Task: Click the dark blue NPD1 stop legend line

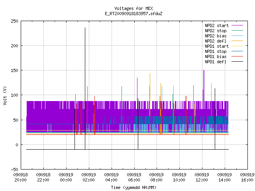Action: click(x=237, y=51)
